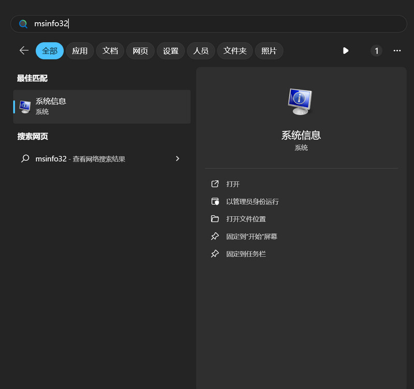
Task: Switch to the 文档 filter tab
Action: point(110,51)
